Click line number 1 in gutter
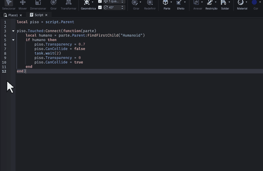The width and height of the screenshot is (263, 171). tap(5, 22)
